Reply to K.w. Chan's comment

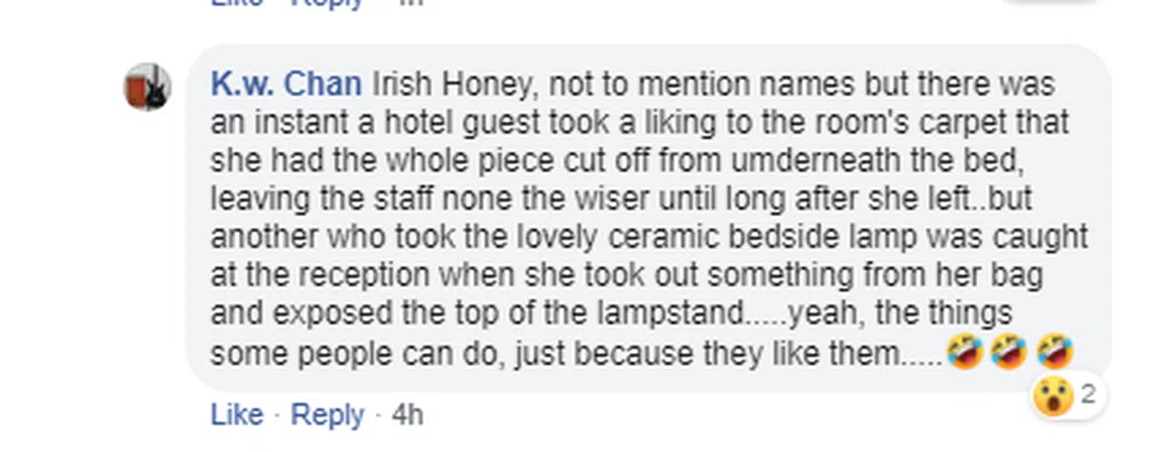[x=327, y=416]
